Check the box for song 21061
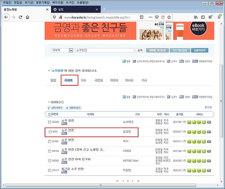225x189 pixels. (50, 142)
